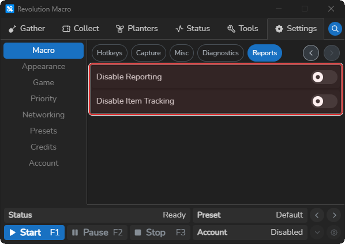Open Networking settings section
Screen dimensions: 345x244
[x=44, y=115]
